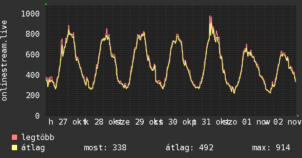Screen dimensions: 302x158
Task: Click the 1000 y-axis label
Action: click(30, 14)
